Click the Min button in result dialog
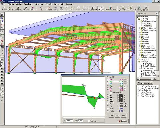The width and height of the screenshot is (160, 128). (x=124, y=116)
